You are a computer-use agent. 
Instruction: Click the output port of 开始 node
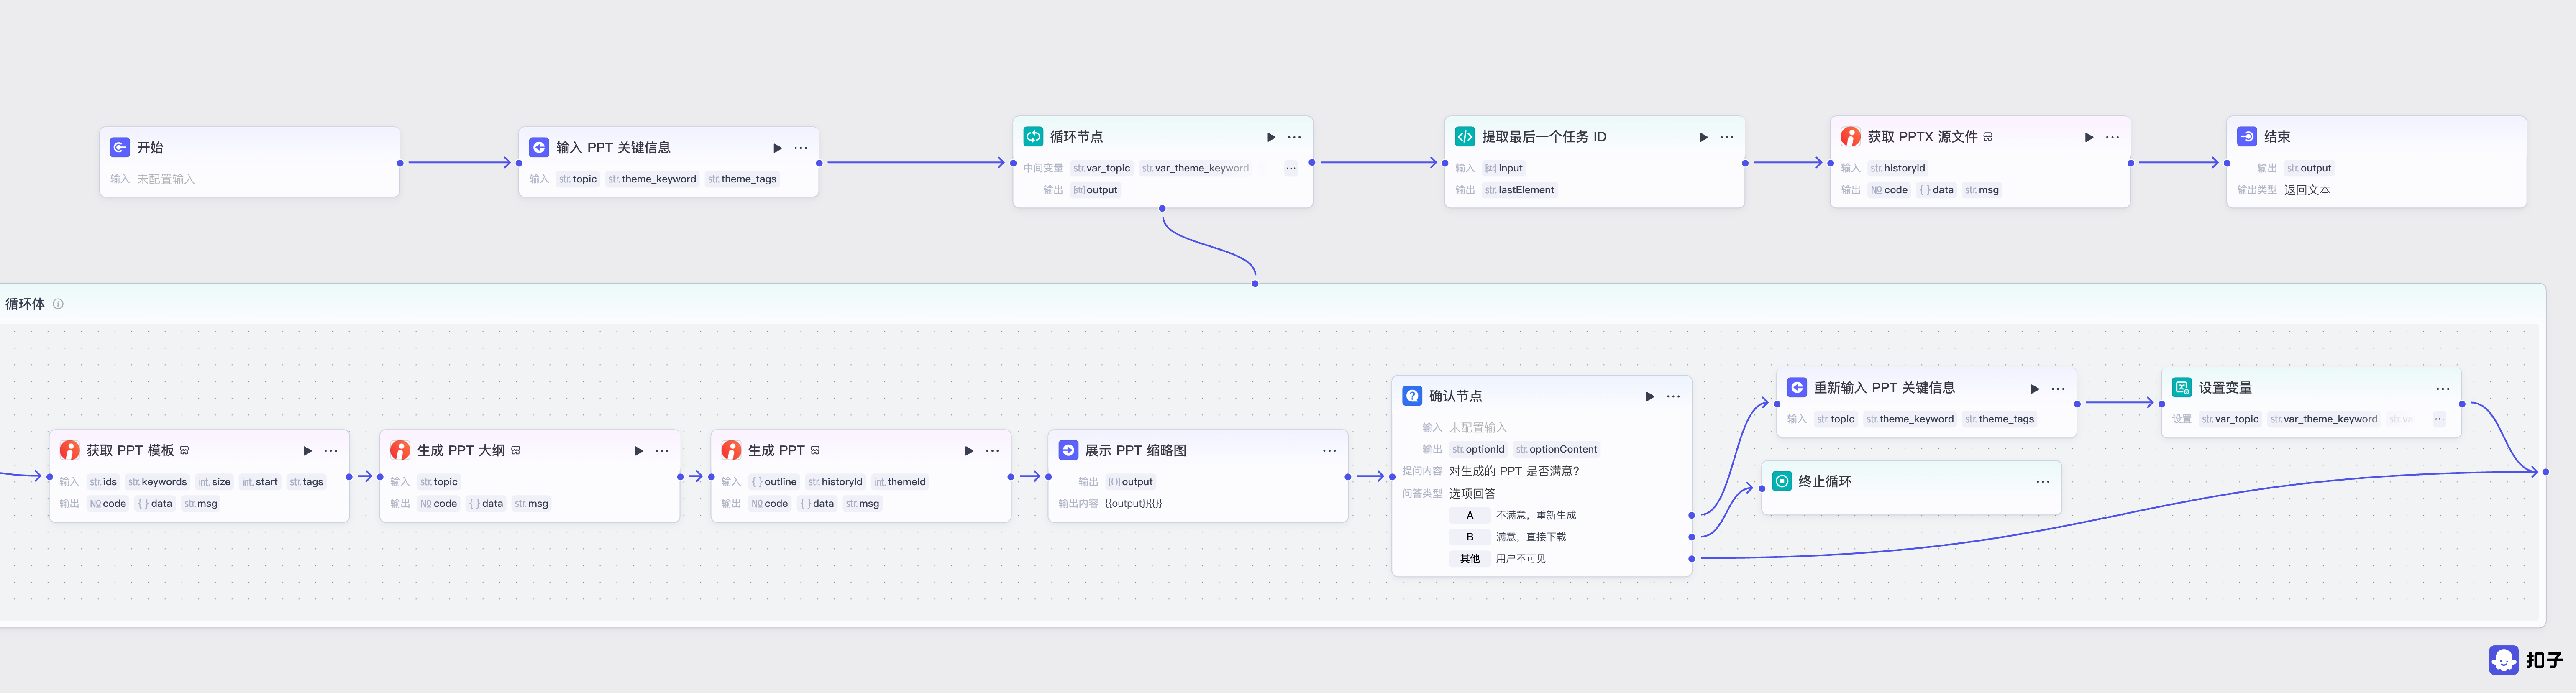coord(400,163)
